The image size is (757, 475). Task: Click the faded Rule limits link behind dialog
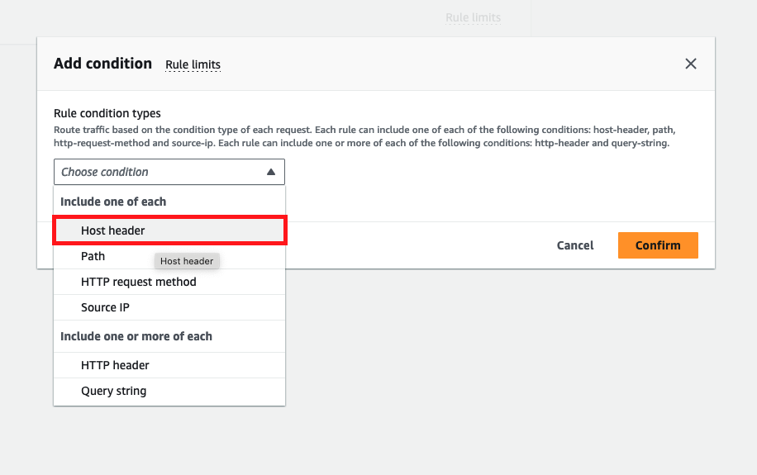tap(473, 17)
